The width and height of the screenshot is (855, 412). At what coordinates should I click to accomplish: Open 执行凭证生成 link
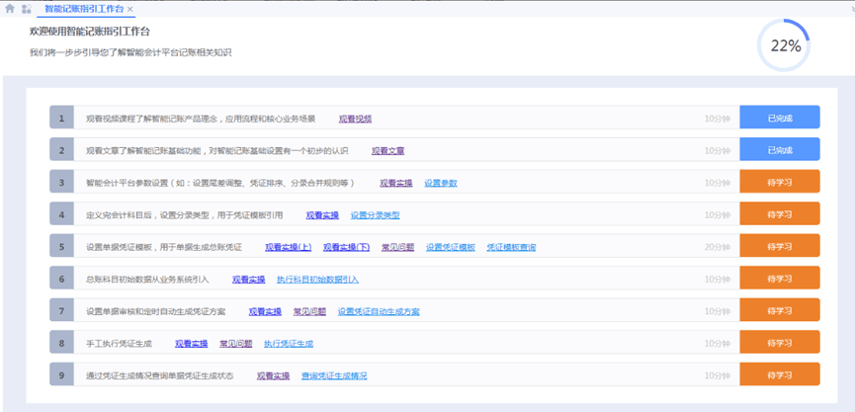[289, 344]
